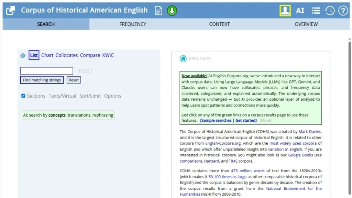The image size is (352, 198).
Task: Switch to the OVERVIEW tab
Action: tap(306, 24)
